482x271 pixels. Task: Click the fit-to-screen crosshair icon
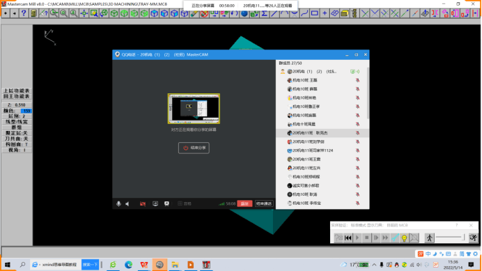point(84,13)
